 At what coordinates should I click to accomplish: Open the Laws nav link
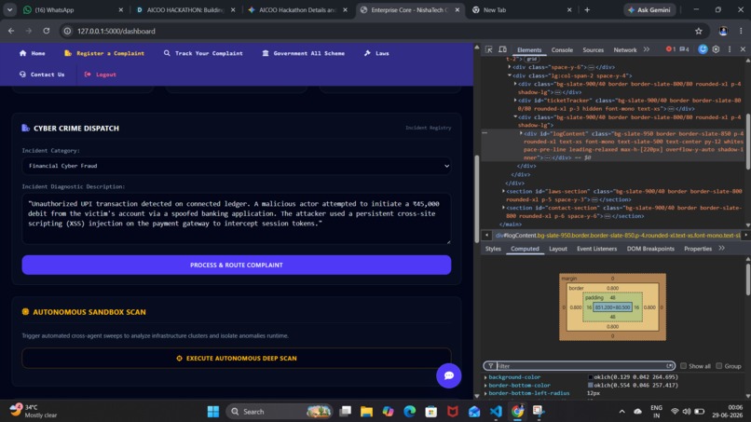coord(376,53)
